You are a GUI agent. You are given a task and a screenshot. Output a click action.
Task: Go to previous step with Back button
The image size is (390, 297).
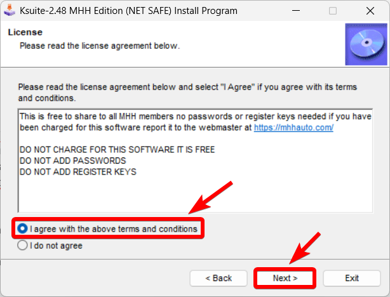219,278
